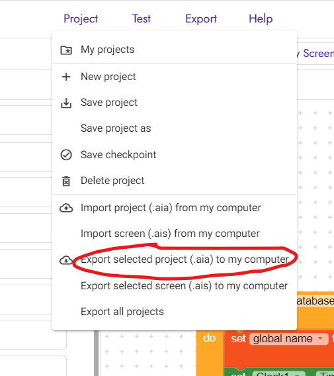Click the Delete project trash icon
Viewport: 334px width, 376px height.
[x=66, y=181]
